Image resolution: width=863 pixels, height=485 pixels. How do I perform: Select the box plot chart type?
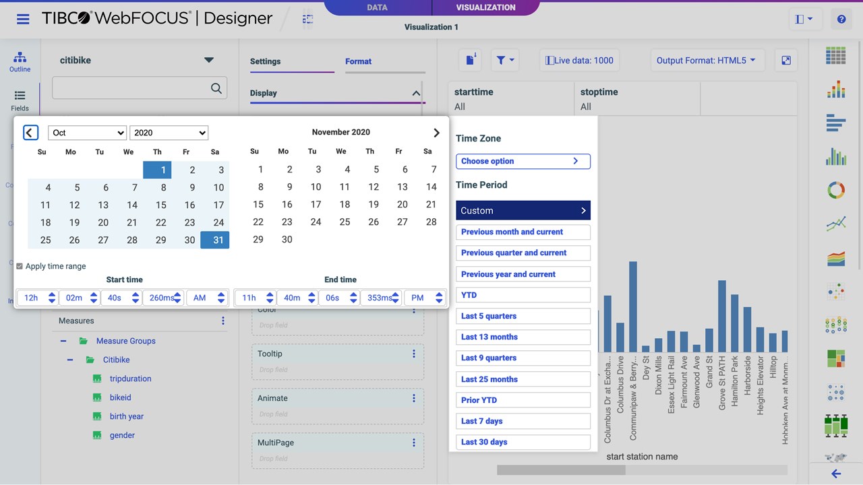coord(836,426)
